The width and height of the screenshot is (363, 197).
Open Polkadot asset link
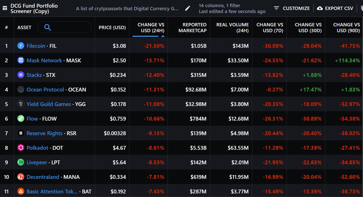38,148
